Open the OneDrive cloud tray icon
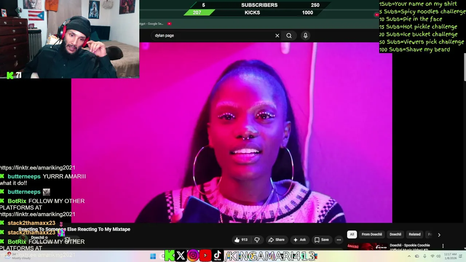 coord(417,256)
